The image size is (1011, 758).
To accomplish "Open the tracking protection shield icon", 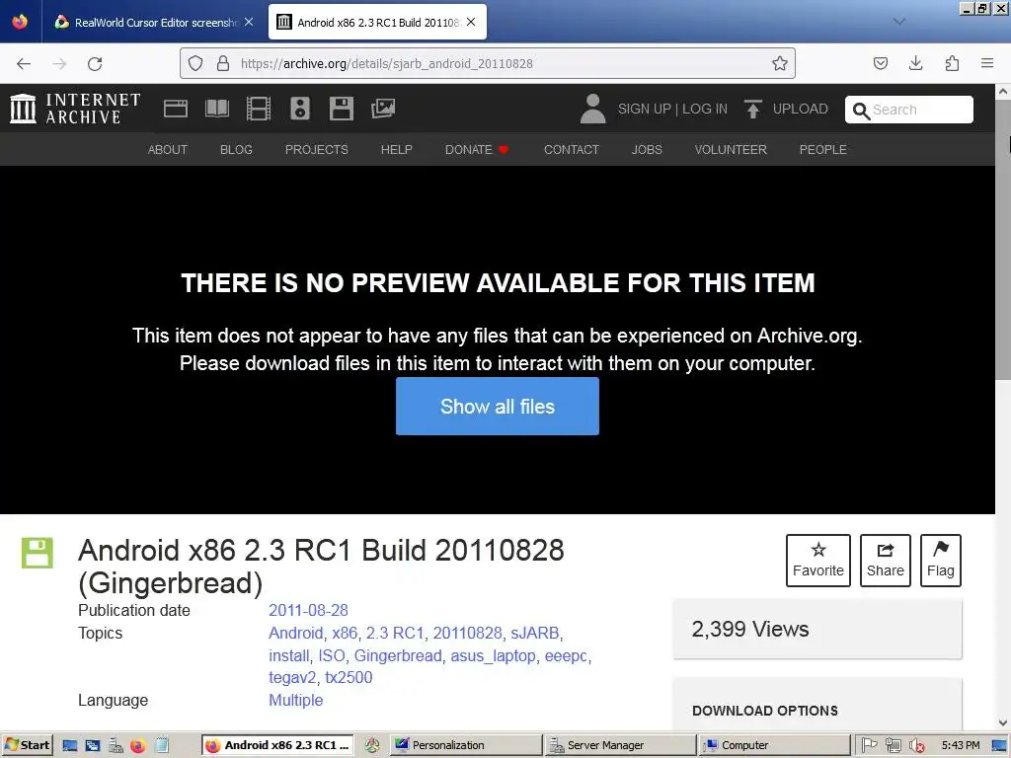I will pos(195,63).
